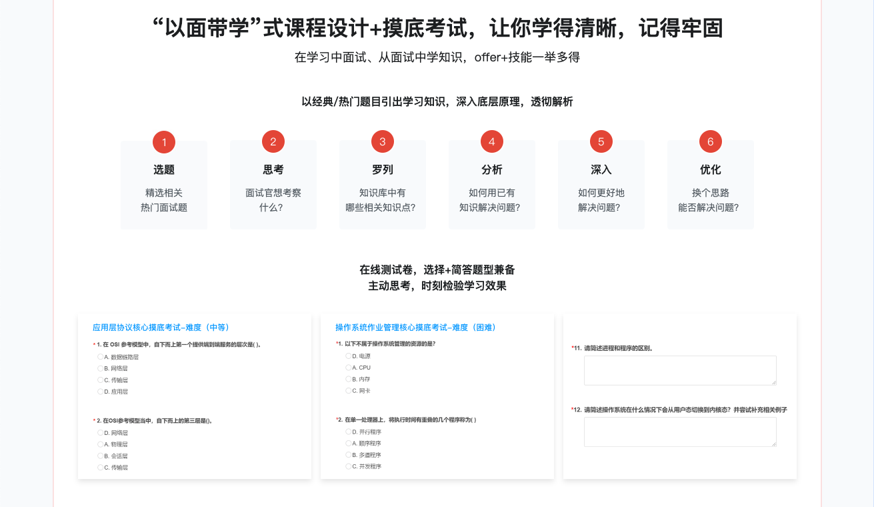Open the 操作系统作业管理核心摸底考试 title link
Screen dimensions: 874x507
(415, 328)
